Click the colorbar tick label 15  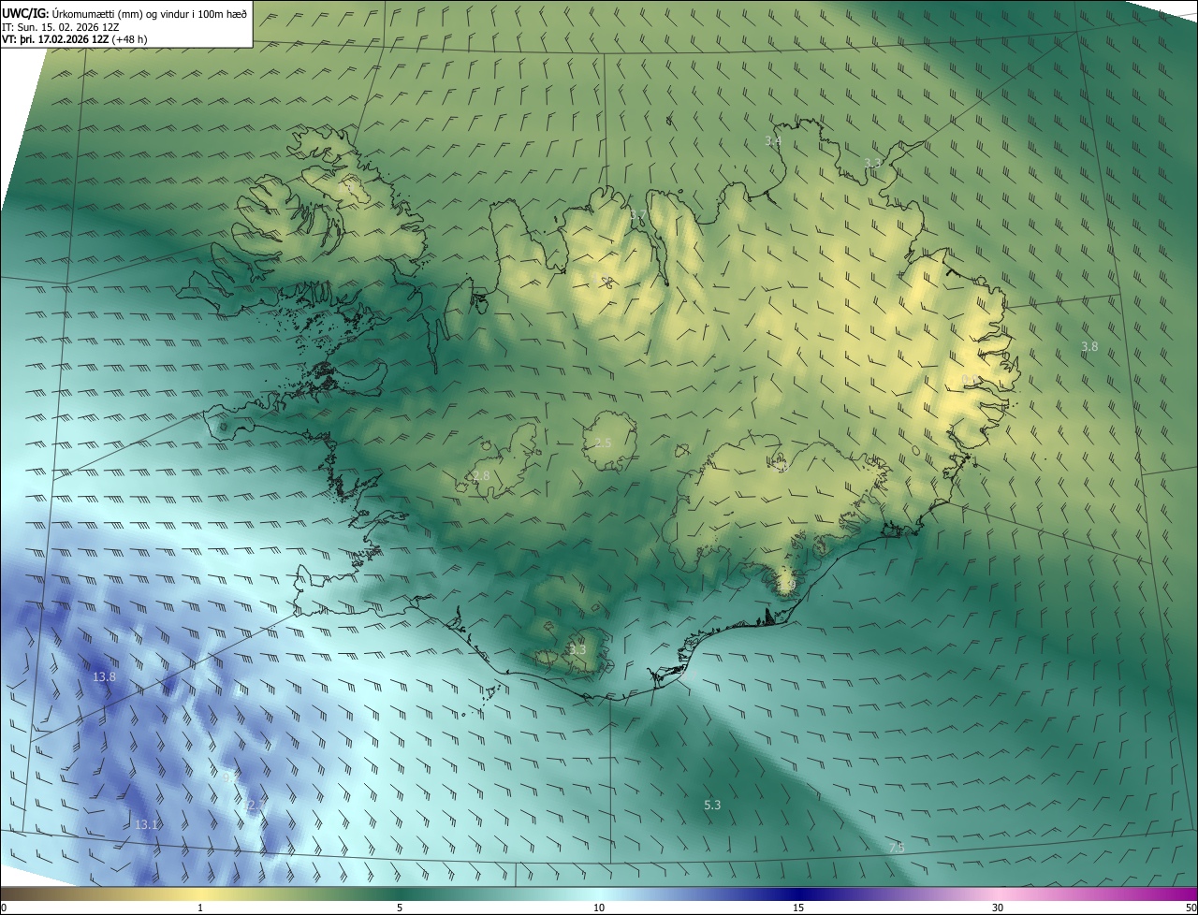click(798, 908)
